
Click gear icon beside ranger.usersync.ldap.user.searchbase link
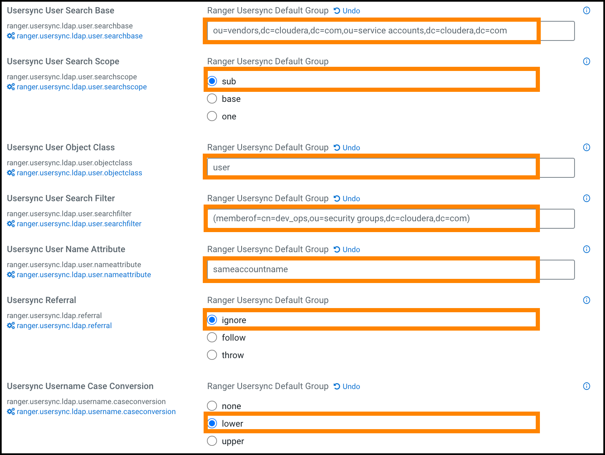11,36
